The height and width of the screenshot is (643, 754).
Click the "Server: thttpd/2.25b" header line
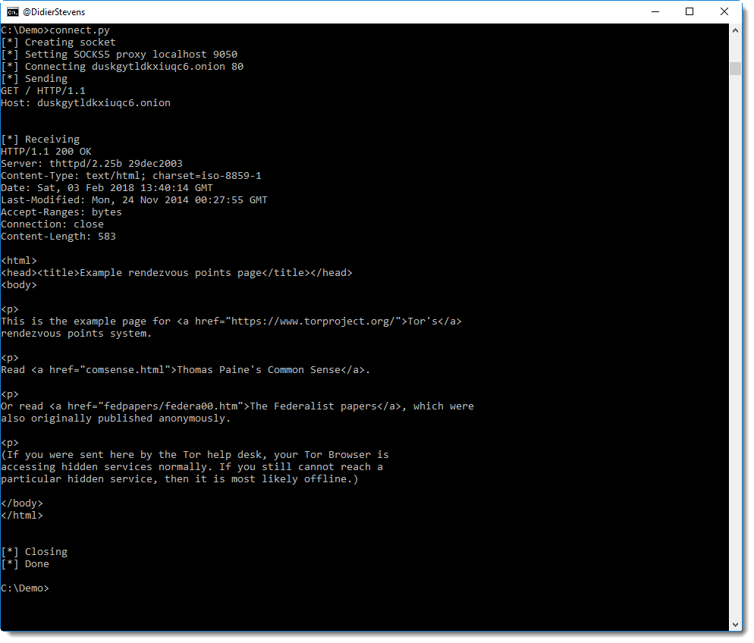tap(92, 164)
